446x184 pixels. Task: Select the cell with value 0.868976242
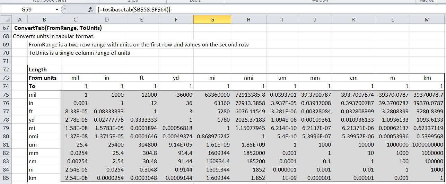tap(212, 136)
